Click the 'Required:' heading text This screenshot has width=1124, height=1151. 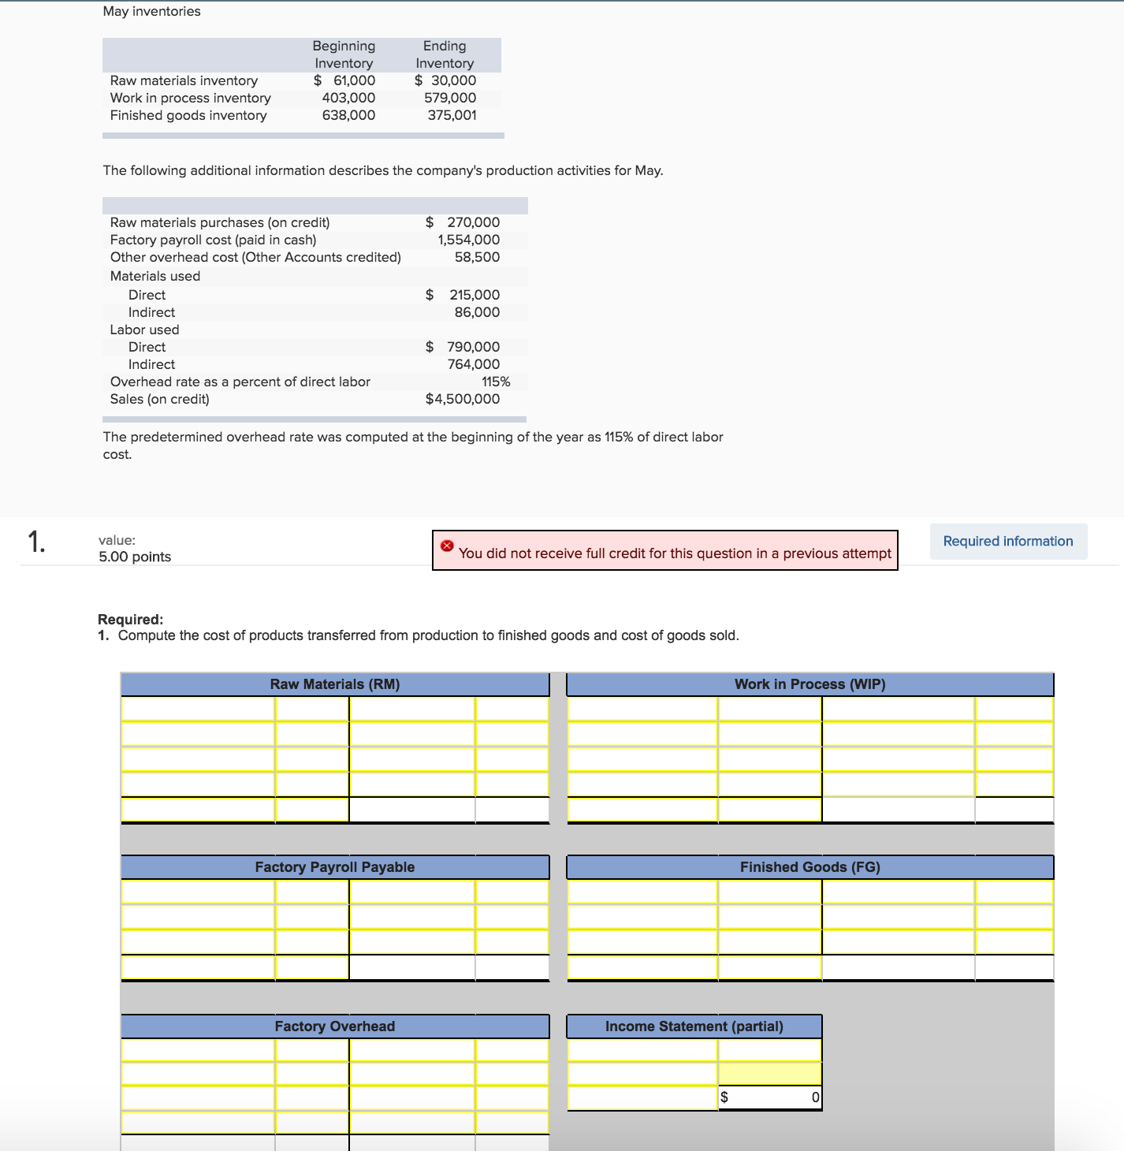click(131, 620)
